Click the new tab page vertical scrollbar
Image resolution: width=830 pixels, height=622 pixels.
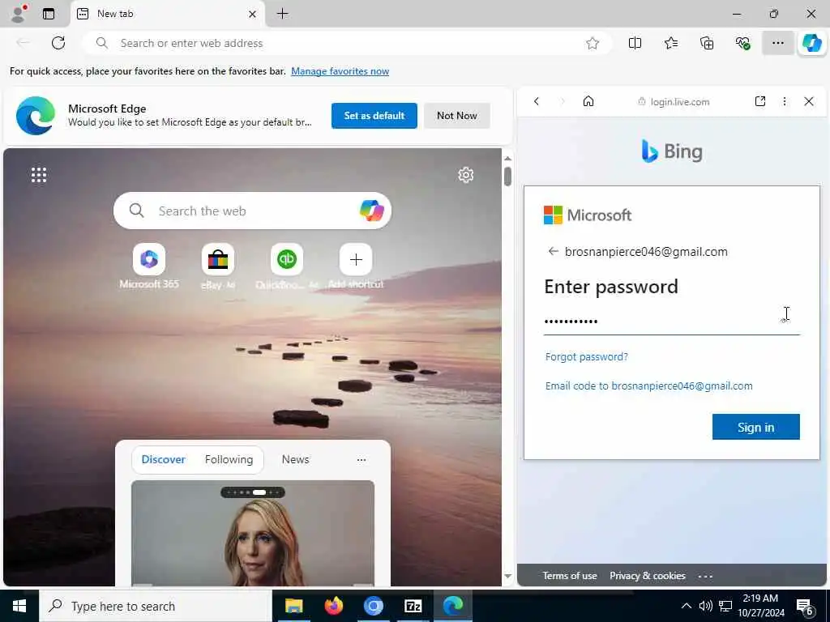point(507,177)
